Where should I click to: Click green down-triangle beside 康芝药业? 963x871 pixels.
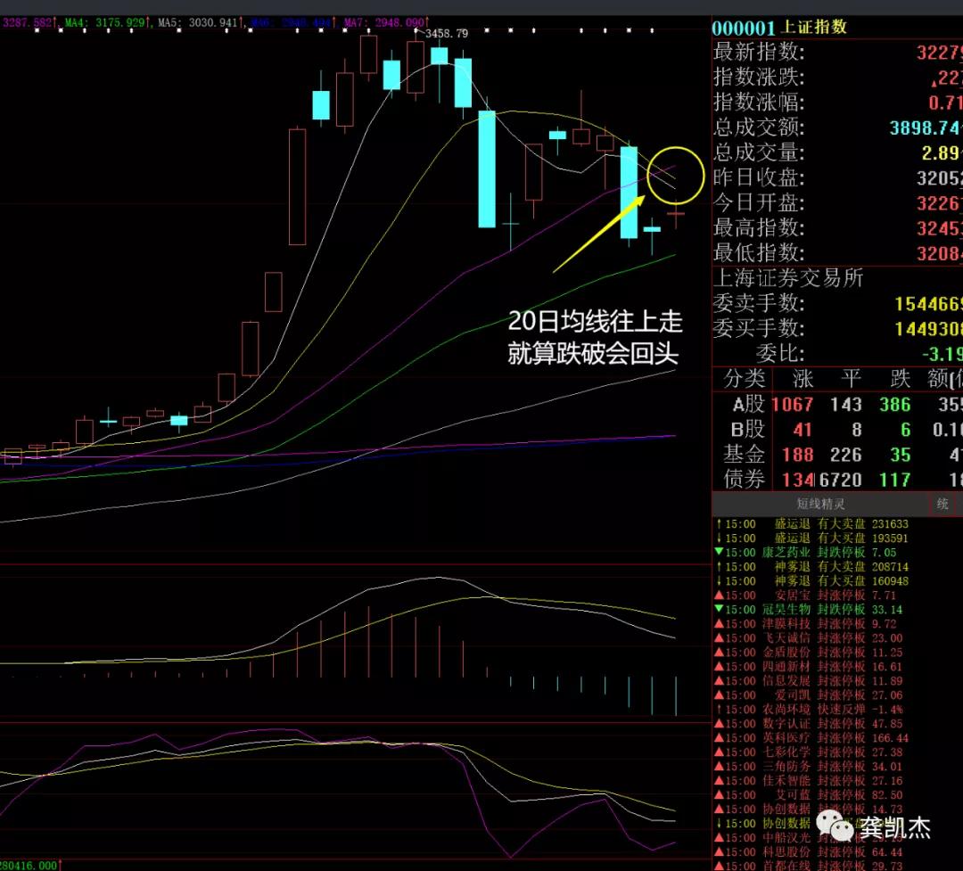[718, 553]
